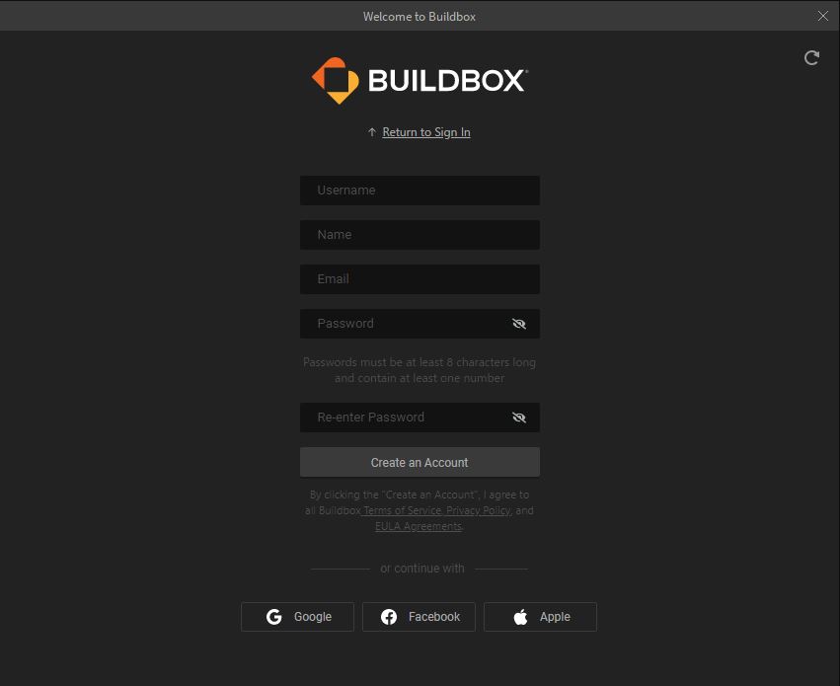Click the up arrow beside Return to Sign In
Screen dimensions: 840x686
[372, 132]
